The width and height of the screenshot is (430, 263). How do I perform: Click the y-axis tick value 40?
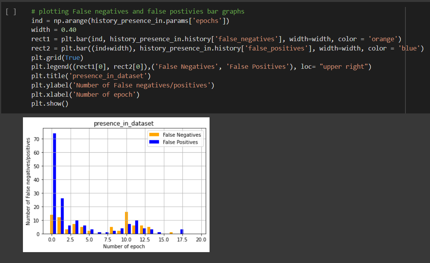point(37,180)
